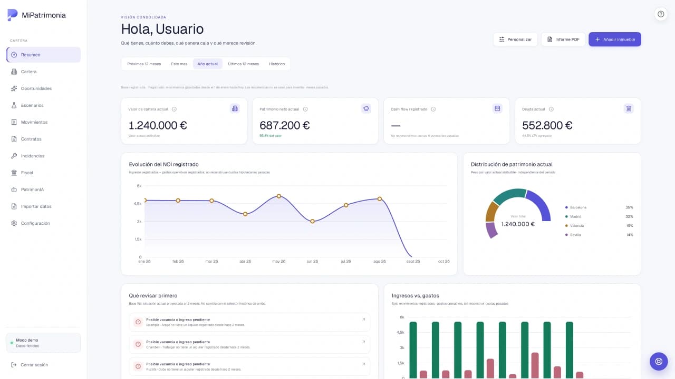Click the may 26 data point on NOI chart
Viewport: 675px width, 379px height.
tap(279, 196)
